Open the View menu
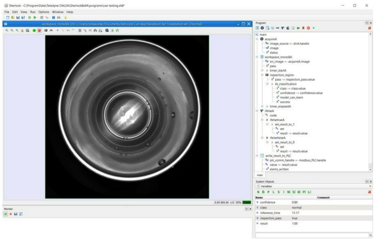This screenshot has width=374, height=239. coord(24,12)
